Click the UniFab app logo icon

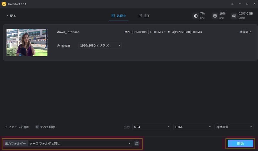[4, 4]
